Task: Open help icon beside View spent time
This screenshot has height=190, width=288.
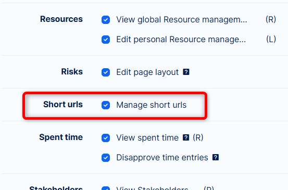Action: point(186,137)
